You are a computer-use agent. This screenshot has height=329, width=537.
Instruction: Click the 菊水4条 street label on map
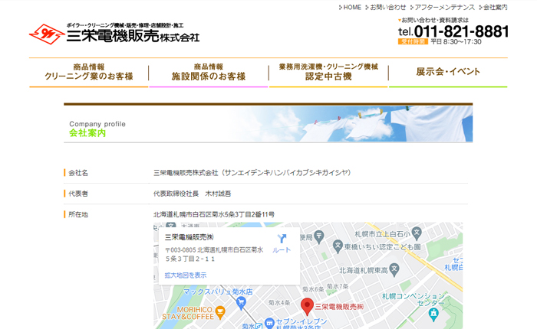click(x=279, y=303)
